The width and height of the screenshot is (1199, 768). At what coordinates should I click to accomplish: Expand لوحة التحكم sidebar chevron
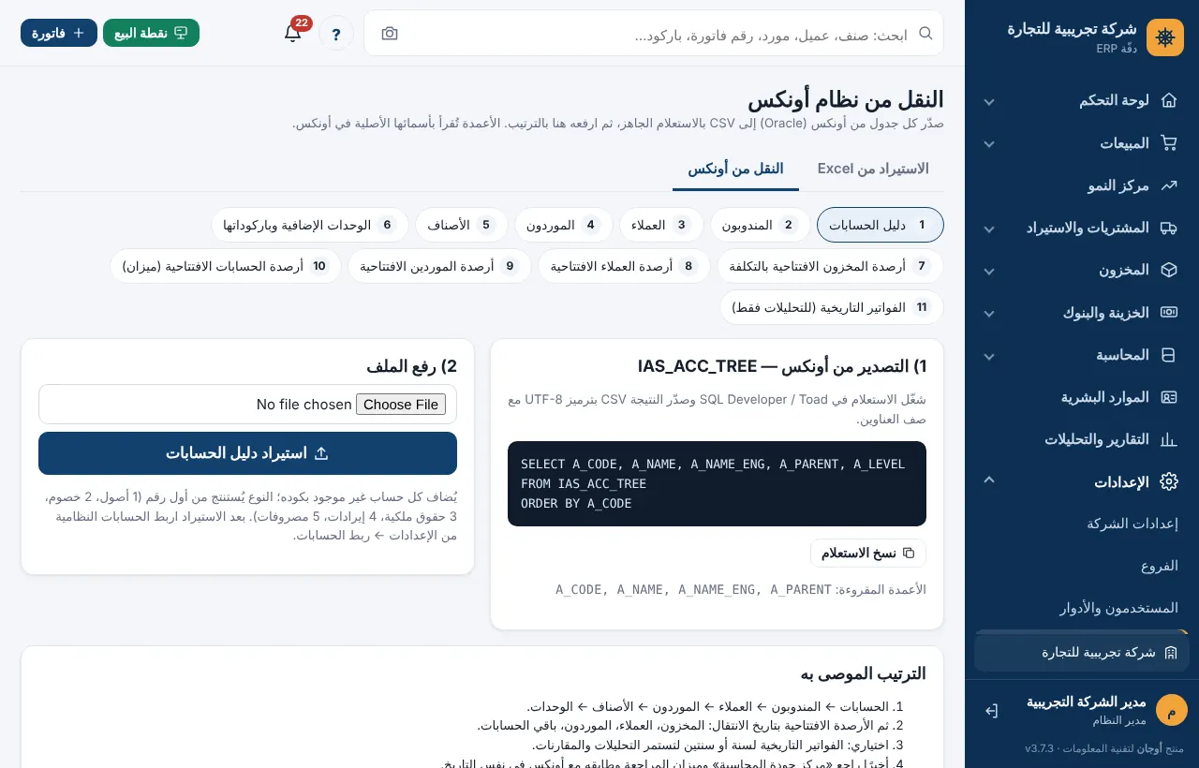point(988,100)
